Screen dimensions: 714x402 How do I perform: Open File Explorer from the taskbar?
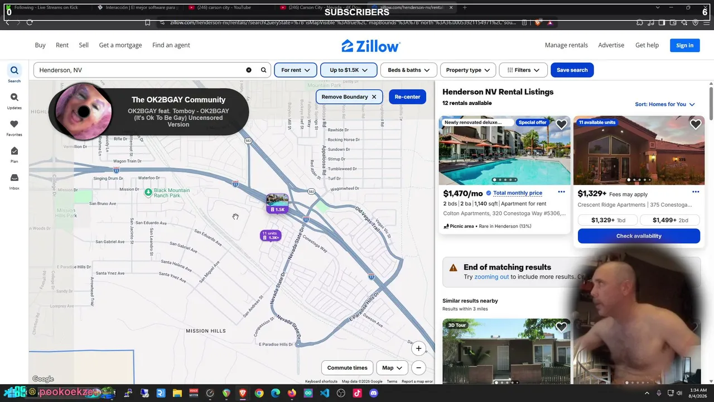177,393
